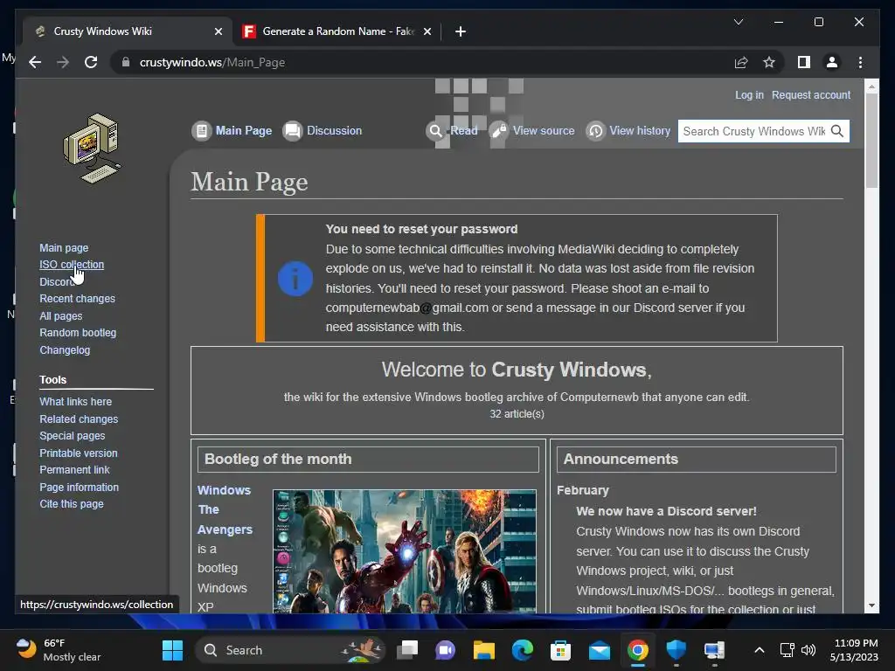The width and height of the screenshot is (895, 671).
Task: Open the Windows Start button
Action: (x=172, y=650)
